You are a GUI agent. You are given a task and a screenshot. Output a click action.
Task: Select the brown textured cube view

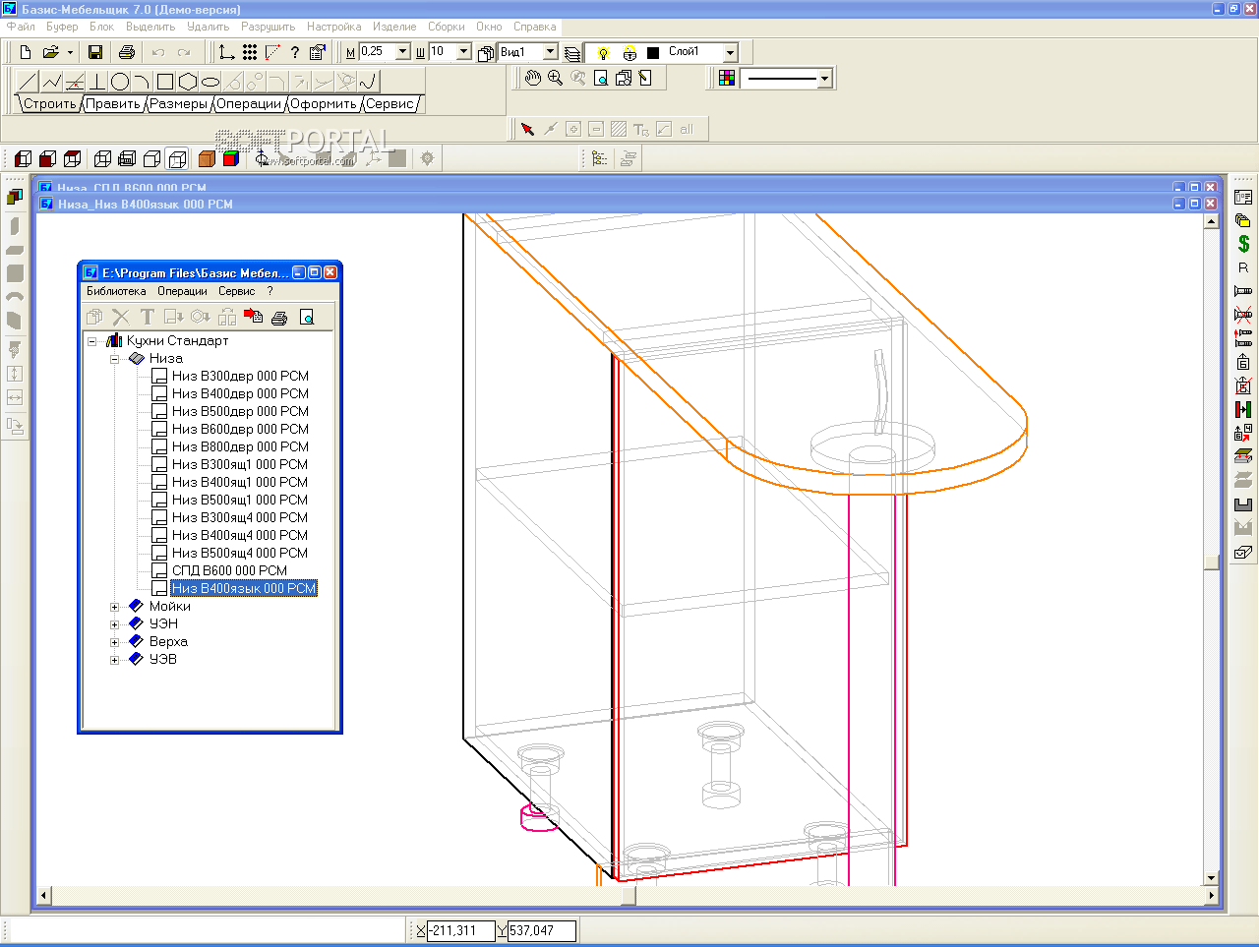207,158
